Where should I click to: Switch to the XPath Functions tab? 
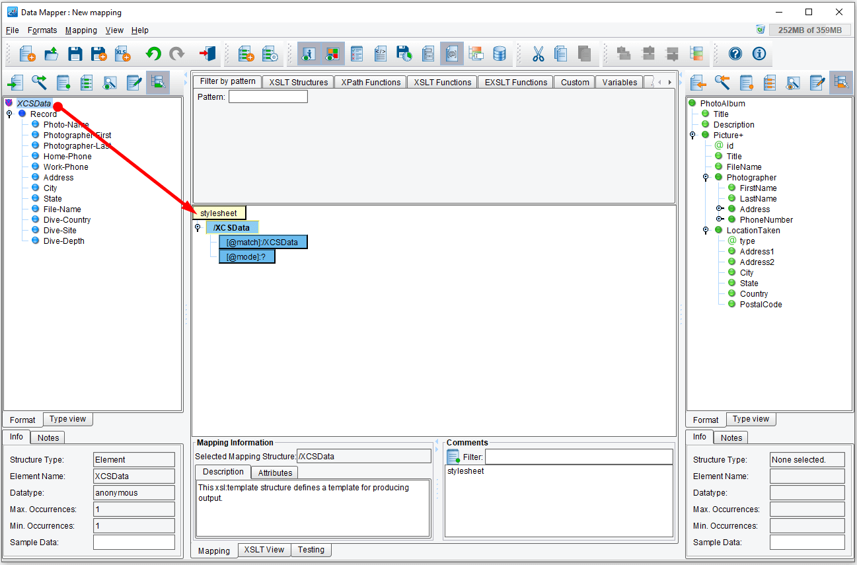point(371,83)
